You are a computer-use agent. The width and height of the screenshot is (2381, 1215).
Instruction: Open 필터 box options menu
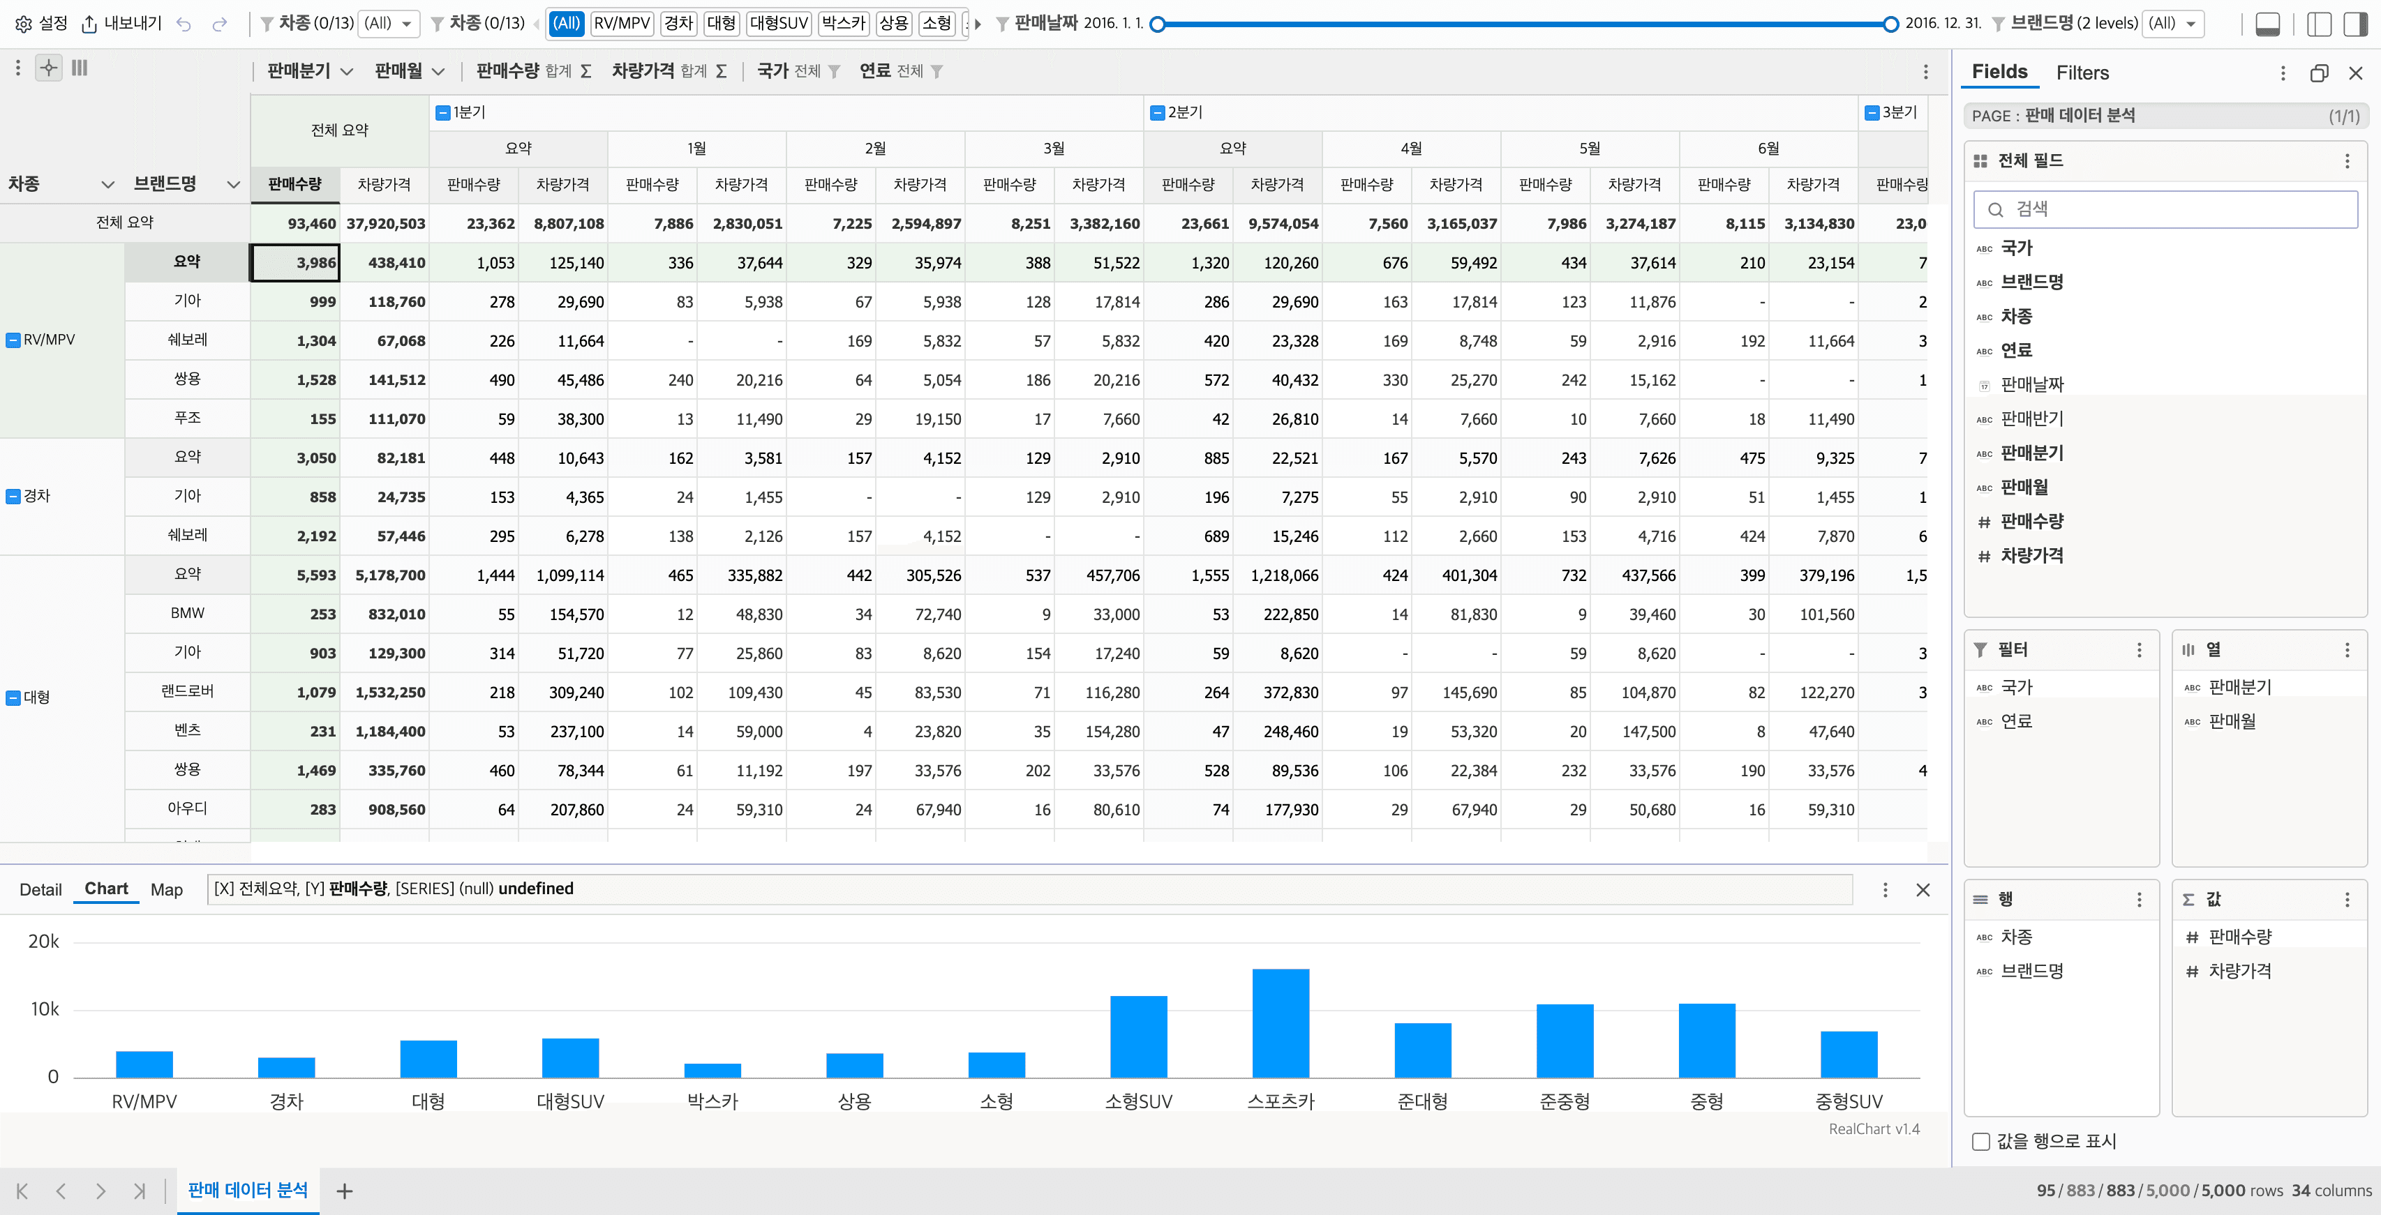point(2139,649)
